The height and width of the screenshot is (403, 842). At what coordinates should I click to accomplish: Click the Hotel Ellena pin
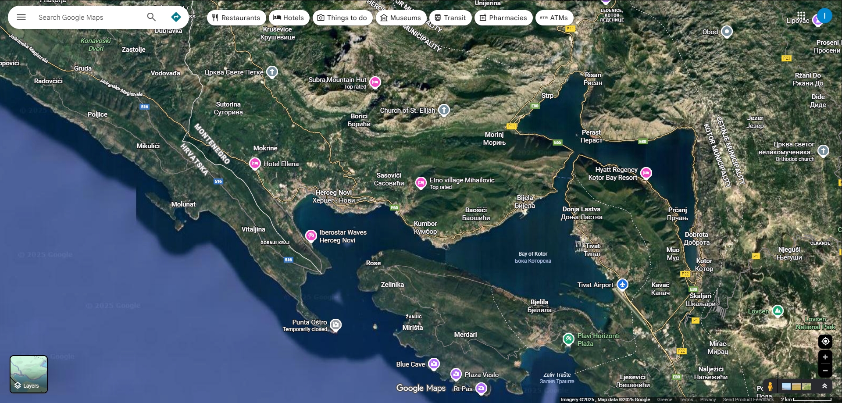pyautogui.click(x=255, y=163)
